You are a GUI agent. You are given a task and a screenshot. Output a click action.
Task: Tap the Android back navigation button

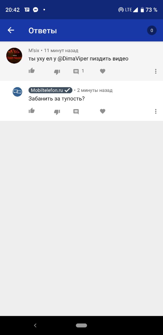point(35,326)
